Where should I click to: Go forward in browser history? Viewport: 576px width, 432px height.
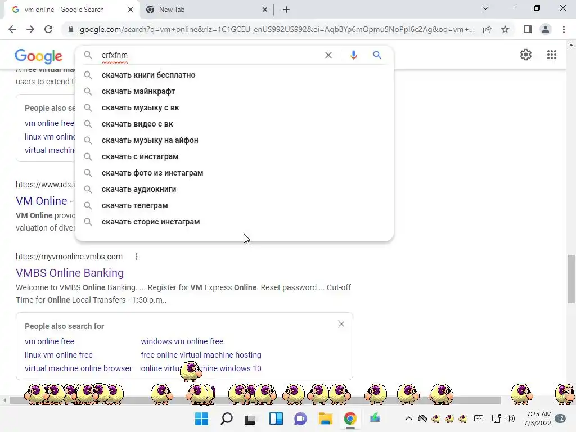tap(30, 29)
